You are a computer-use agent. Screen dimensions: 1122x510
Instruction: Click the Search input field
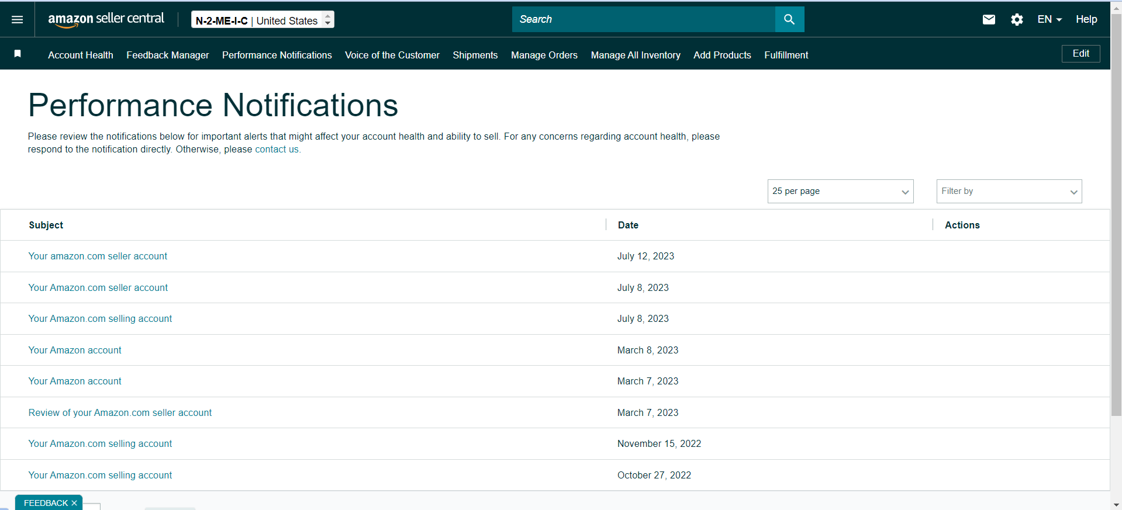tap(644, 19)
